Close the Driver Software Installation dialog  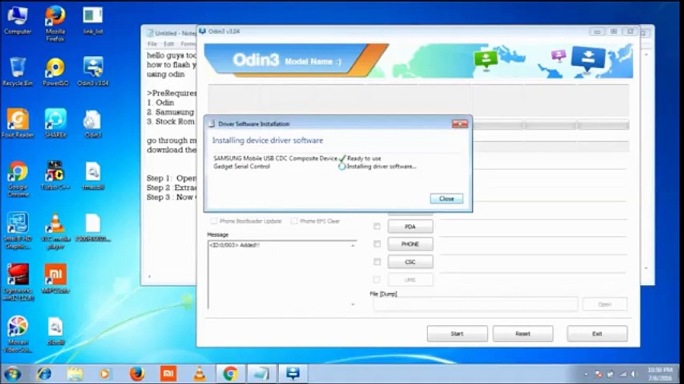[x=446, y=198]
